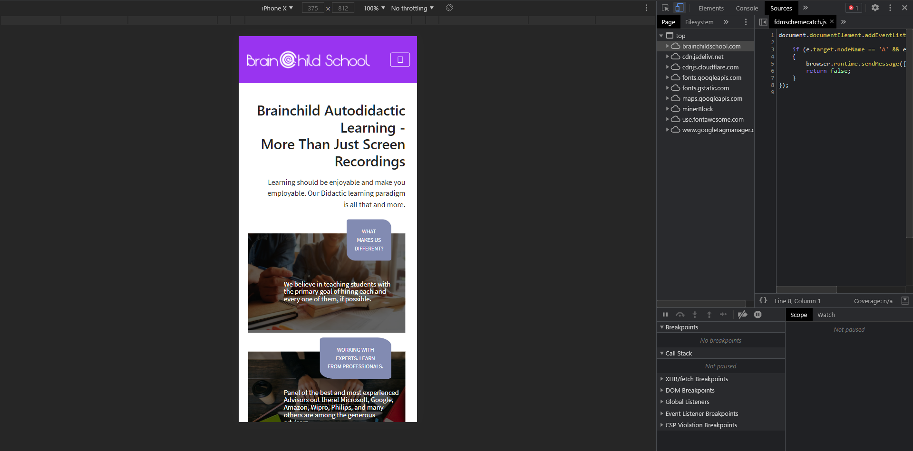Close the fdmschemecatch.js tab
This screenshot has width=913, height=451.
832,21
